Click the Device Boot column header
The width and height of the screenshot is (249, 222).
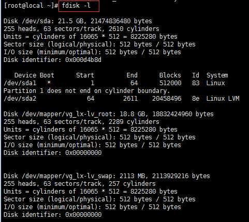pos(34,75)
